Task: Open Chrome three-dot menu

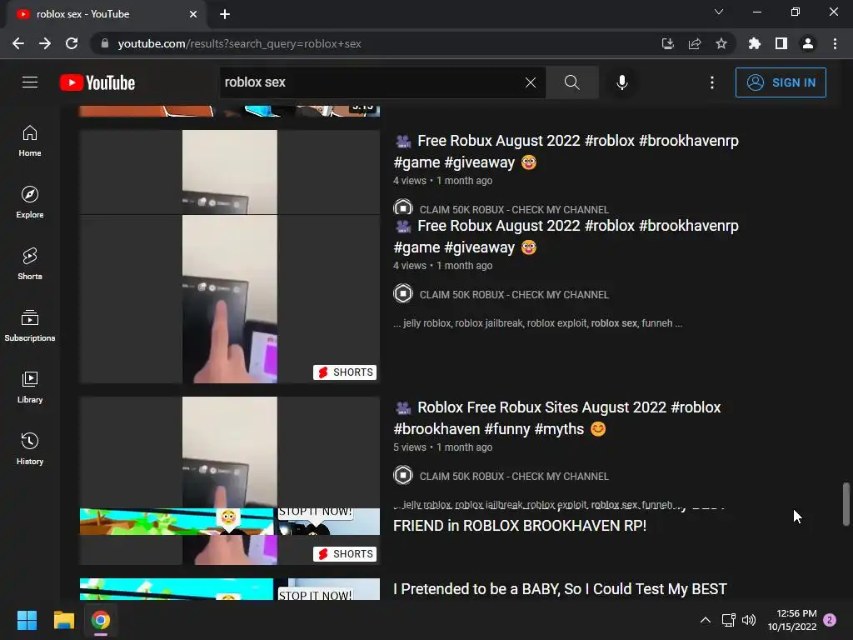Action: tap(835, 43)
